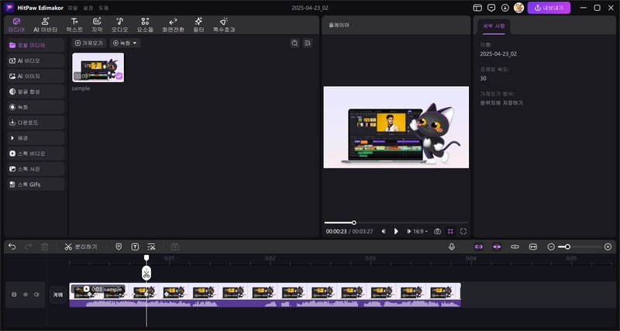Open the AI 아바타 tab
Screen dimensions: 620x331
click(x=45, y=25)
